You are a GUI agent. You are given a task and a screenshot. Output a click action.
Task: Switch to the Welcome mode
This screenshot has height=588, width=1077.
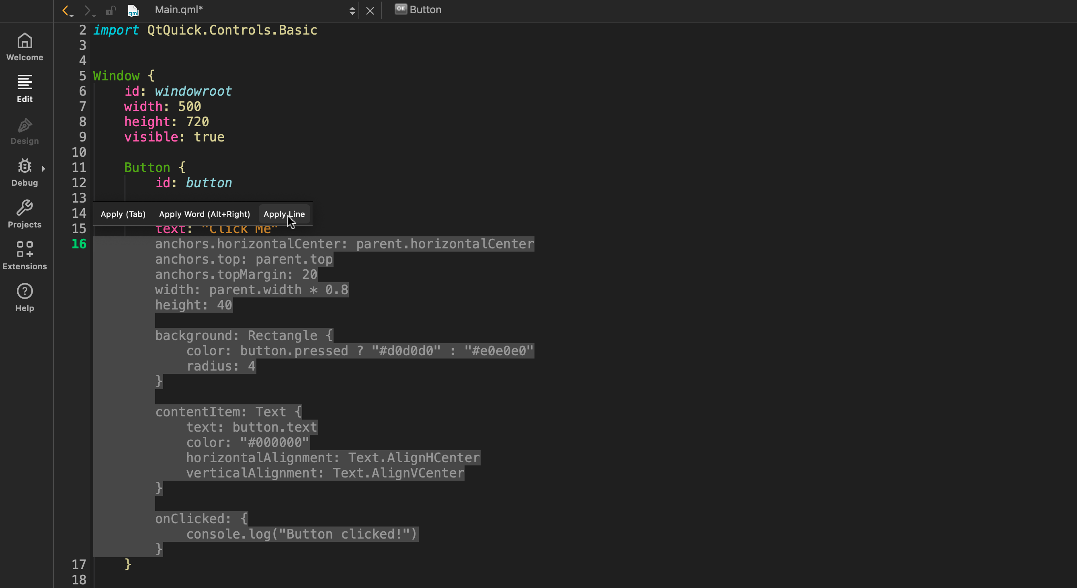point(24,47)
